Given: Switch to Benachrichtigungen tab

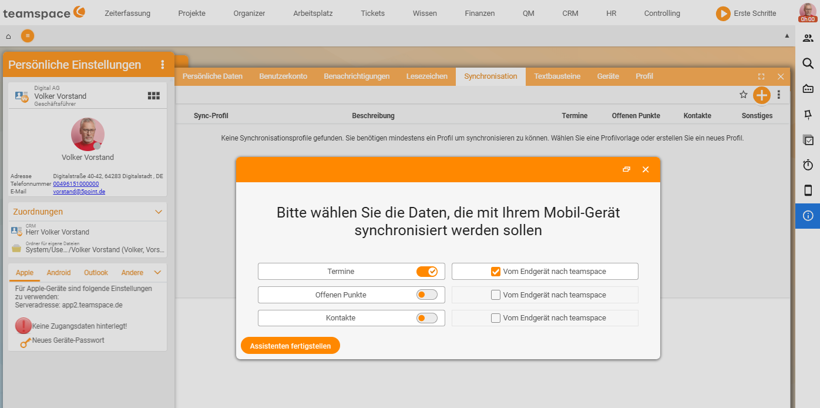Looking at the screenshot, I should (x=357, y=76).
